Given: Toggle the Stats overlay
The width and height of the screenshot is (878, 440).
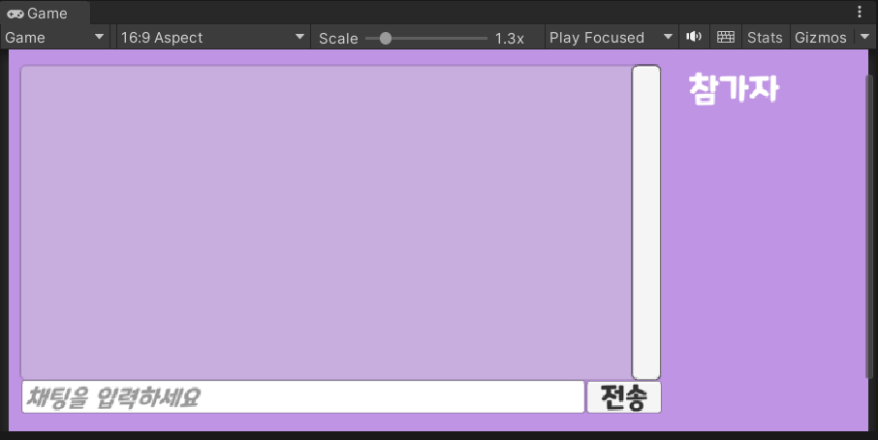Looking at the screenshot, I should coord(765,38).
